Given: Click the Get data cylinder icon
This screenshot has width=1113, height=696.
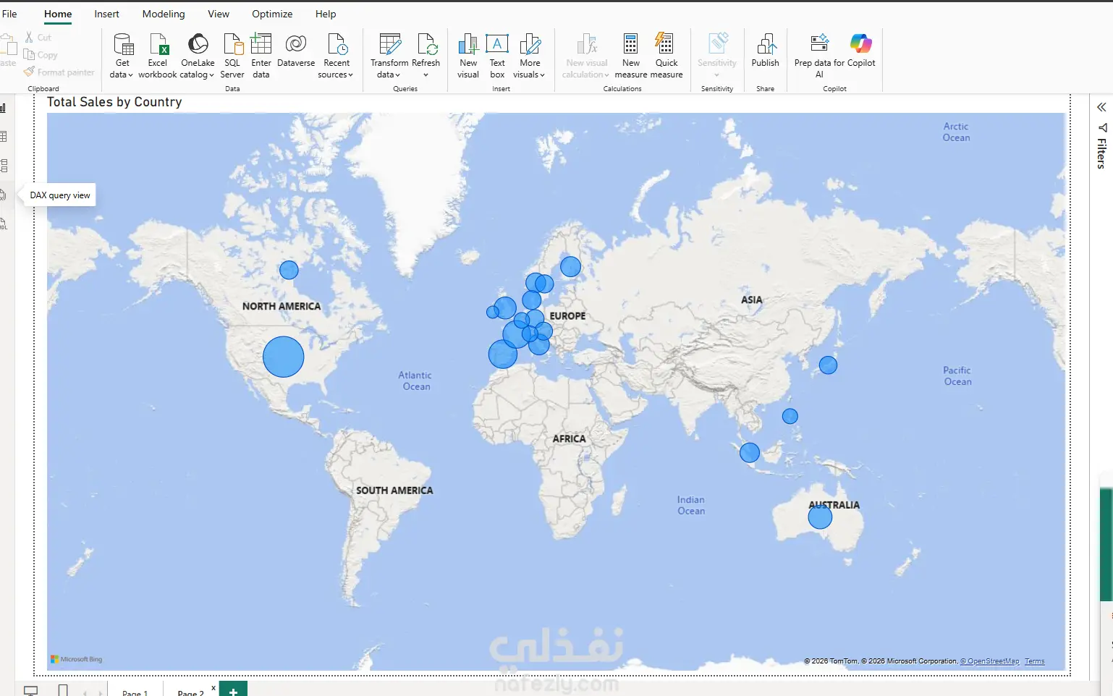Looking at the screenshot, I should [x=123, y=44].
